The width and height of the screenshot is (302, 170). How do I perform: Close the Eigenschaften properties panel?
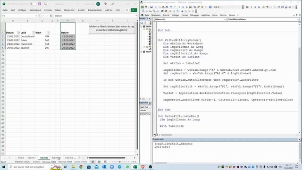point(150,103)
